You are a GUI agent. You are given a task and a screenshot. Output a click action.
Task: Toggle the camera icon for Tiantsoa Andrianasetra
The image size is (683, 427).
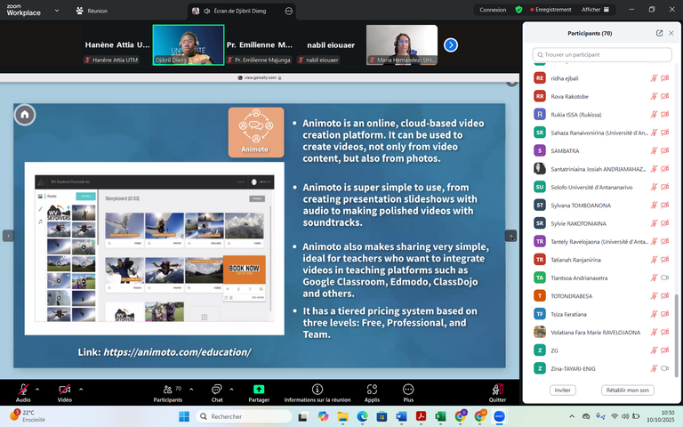[x=664, y=278]
